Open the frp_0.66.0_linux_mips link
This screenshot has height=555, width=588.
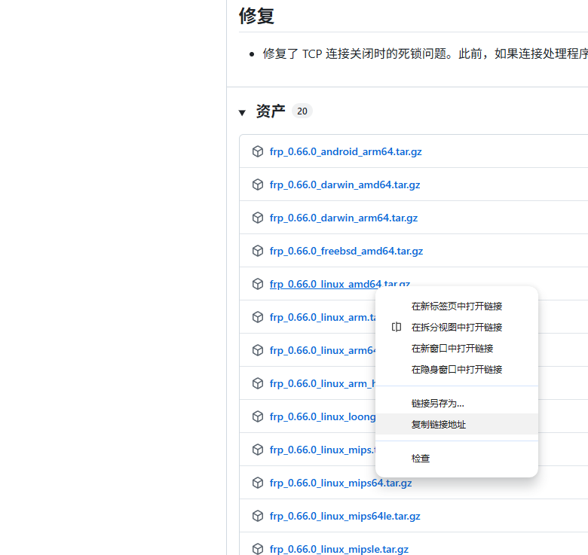click(x=323, y=450)
